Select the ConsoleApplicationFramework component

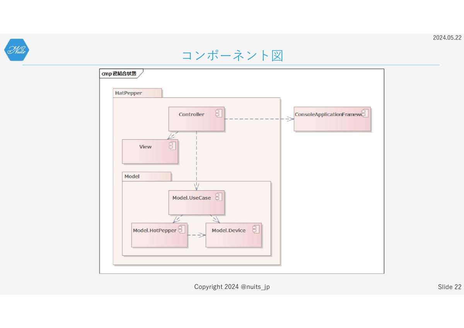click(332, 119)
